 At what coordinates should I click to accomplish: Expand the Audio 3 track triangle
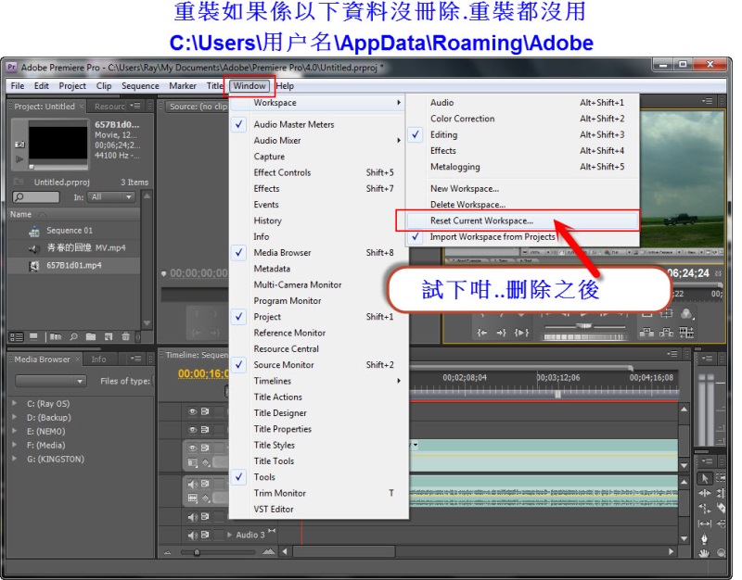[x=229, y=535]
